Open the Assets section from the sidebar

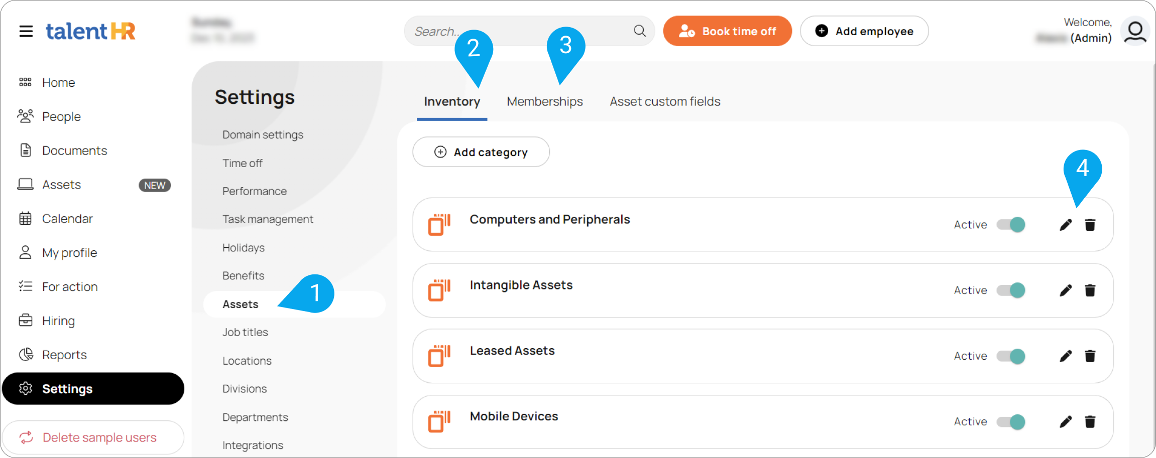pyautogui.click(x=61, y=184)
